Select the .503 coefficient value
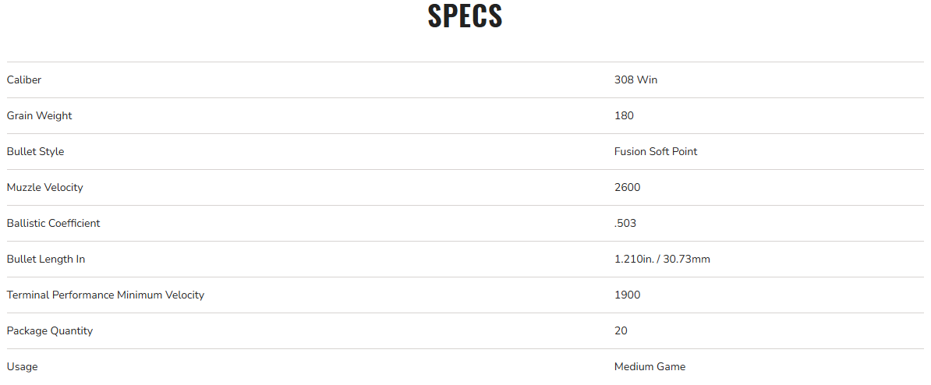Viewport: 931px width, 385px height. pos(625,223)
